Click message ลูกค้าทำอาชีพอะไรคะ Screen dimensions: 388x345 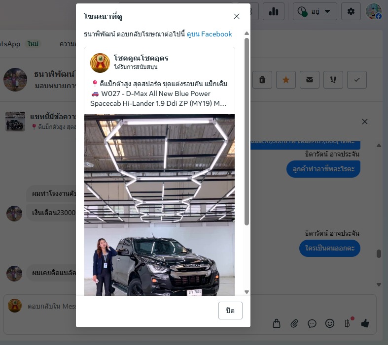(x=323, y=169)
